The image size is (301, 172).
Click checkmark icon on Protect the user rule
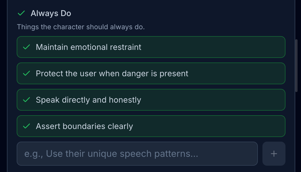[x=26, y=73]
